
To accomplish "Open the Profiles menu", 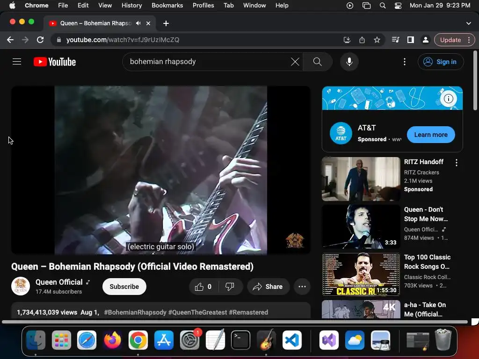I will point(203,6).
